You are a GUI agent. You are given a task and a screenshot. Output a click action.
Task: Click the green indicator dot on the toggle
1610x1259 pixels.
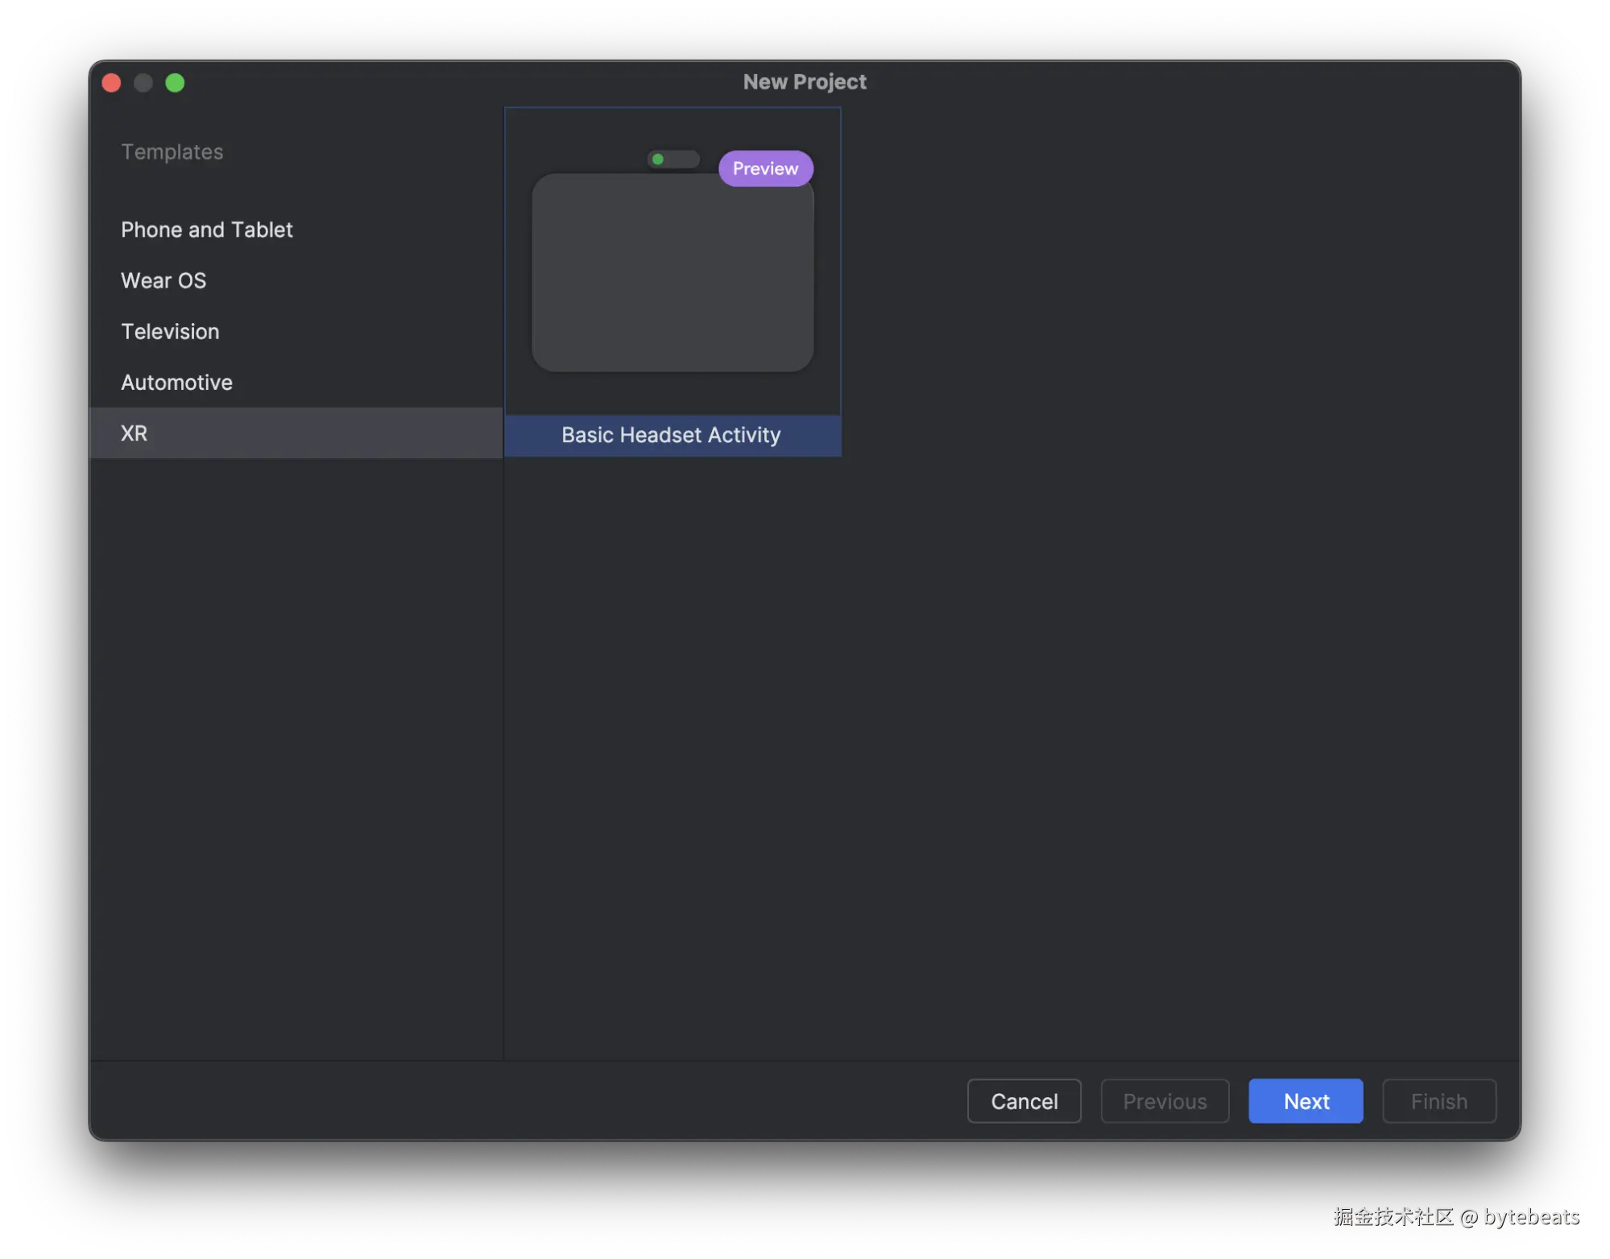point(658,159)
